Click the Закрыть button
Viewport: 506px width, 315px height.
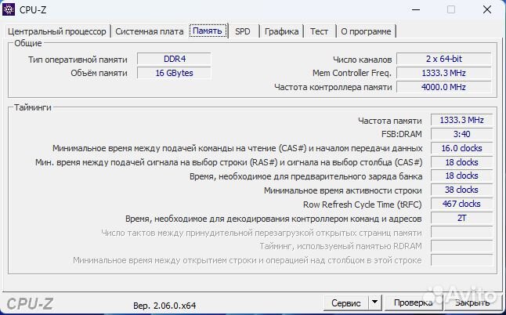click(x=472, y=303)
